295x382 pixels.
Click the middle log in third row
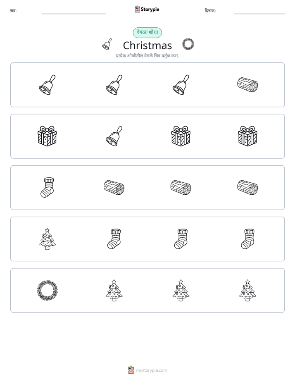coord(181,188)
